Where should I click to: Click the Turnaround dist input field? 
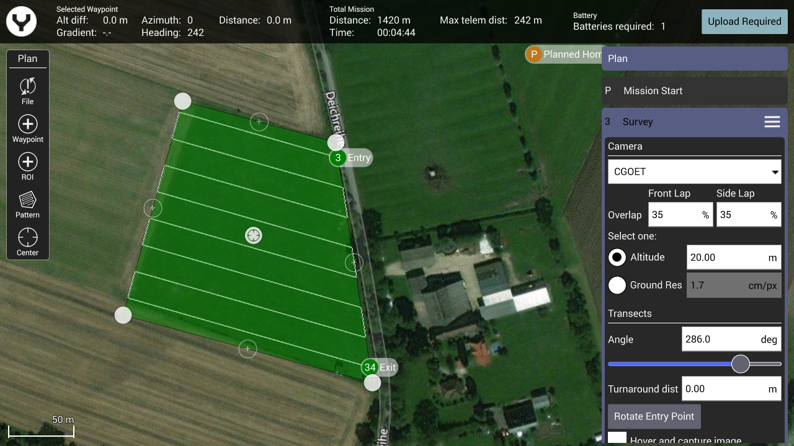coord(731,389)
